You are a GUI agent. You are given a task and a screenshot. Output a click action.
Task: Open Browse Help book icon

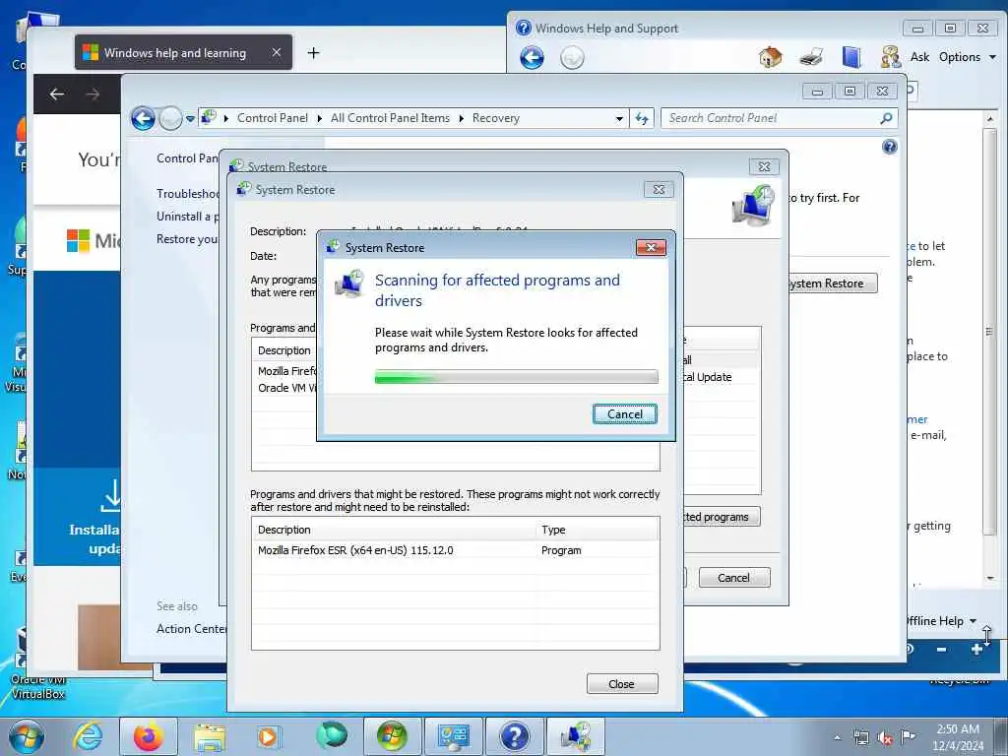click(x=851, y=57)
